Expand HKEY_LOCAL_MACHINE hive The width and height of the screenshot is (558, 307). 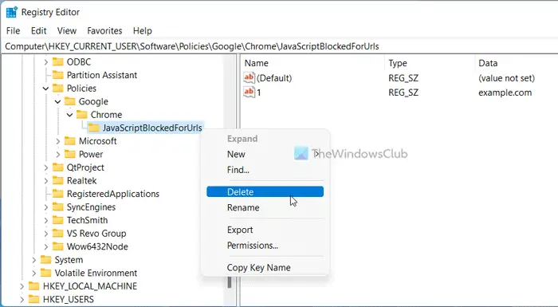pos(22,286)
